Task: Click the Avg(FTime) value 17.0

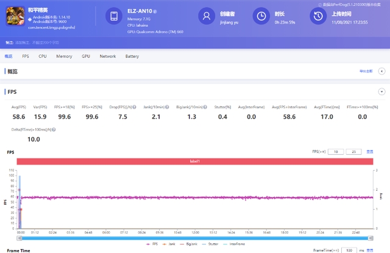Action: coord(327,117)
